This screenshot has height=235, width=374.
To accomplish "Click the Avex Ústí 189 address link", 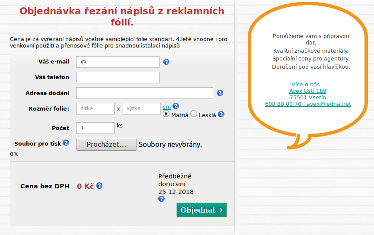I will pos(307,91).
